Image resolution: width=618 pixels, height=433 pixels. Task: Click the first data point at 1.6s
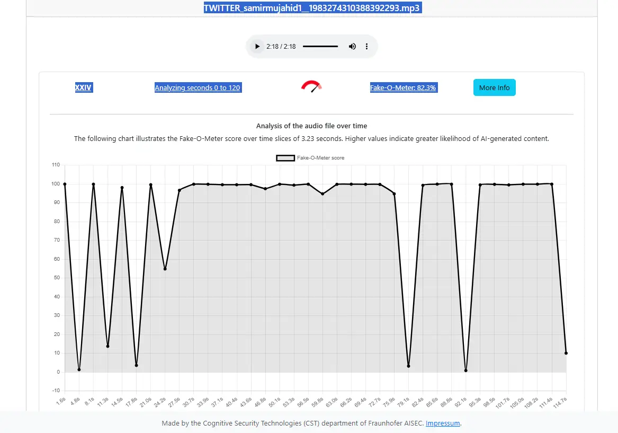coord(65,184)
